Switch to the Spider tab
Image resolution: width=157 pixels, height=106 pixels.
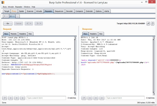point(22,11)
